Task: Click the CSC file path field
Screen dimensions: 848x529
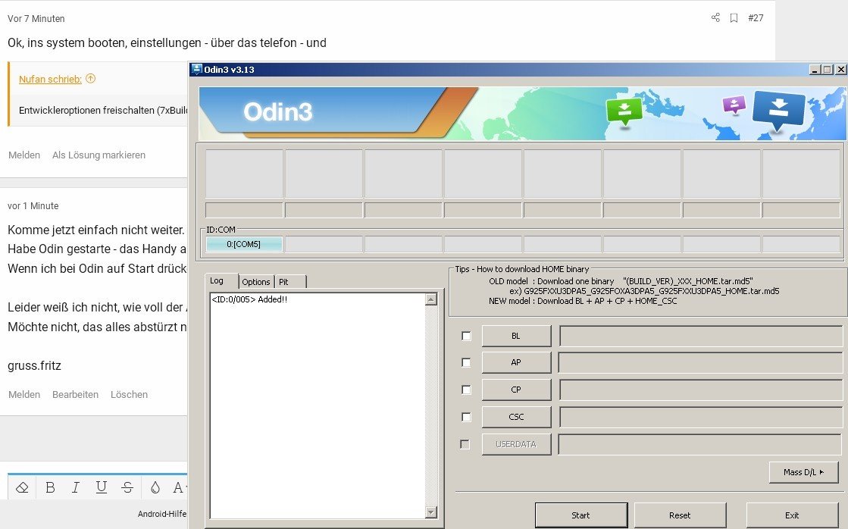Action: tap(701, 417)
